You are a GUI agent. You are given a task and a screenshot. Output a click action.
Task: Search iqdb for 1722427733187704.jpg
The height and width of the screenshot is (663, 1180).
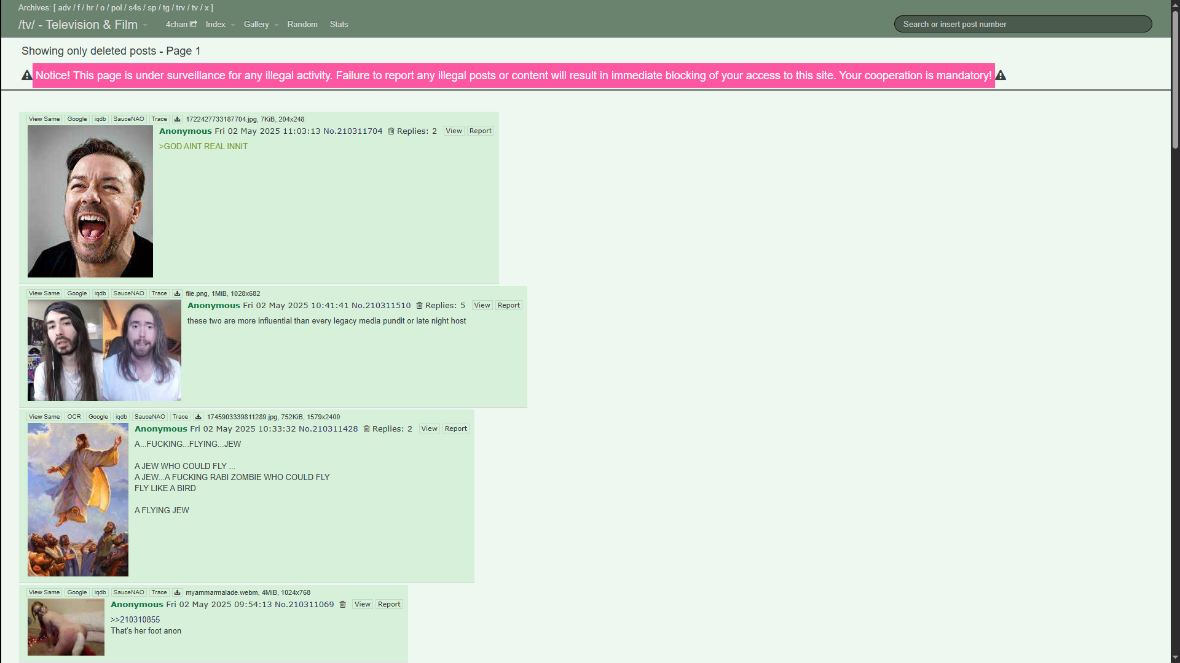point(100,119)
